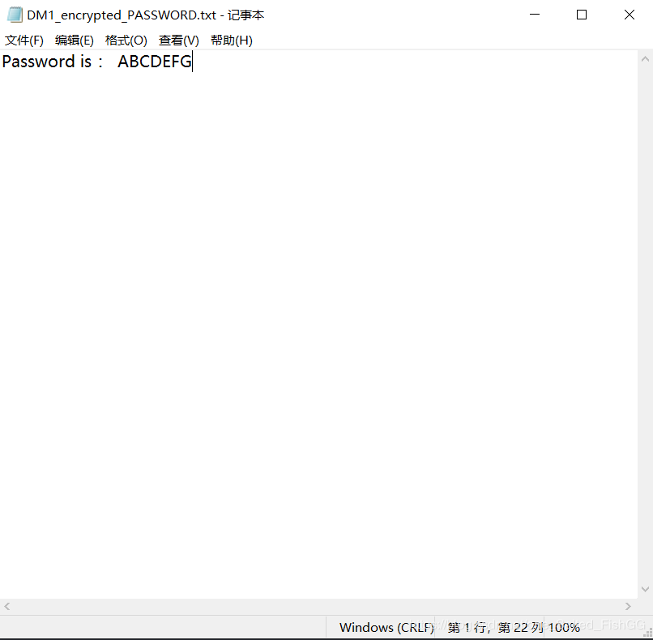653x640 pixels.
Task: Minimize the Notepad window
Action: coord(534,14)
